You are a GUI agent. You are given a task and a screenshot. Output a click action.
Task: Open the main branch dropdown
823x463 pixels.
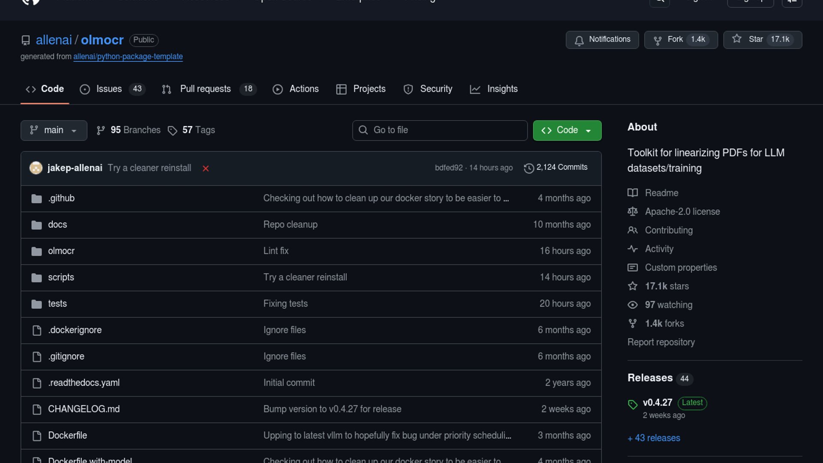point(54,130)
